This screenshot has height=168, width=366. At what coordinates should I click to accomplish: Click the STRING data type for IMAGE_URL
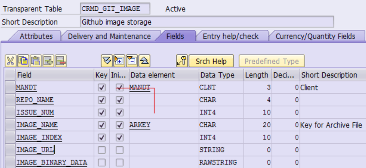point(221,150)
